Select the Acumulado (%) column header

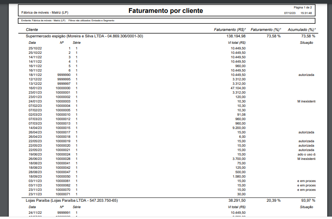click(301, 30)
